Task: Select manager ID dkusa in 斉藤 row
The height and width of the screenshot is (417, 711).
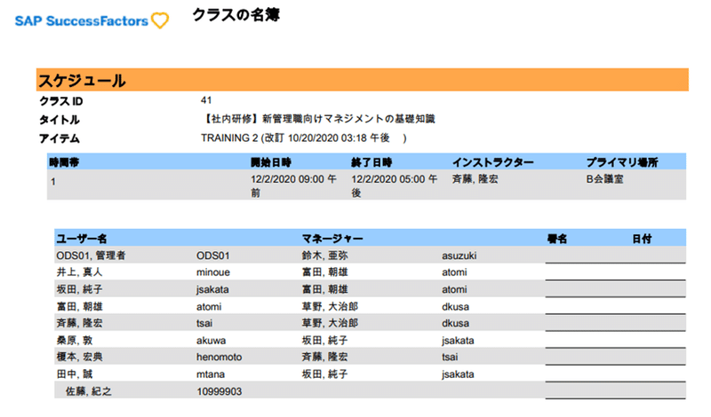Action: tap(456, 323)
